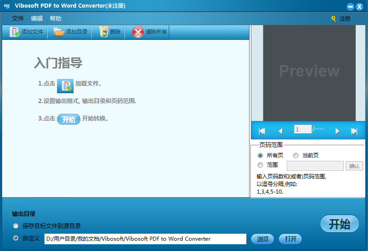The image size is (368, 251).
Task: Click the 注册 key icon
Action: pyautogui.click(x=333, y=19)
